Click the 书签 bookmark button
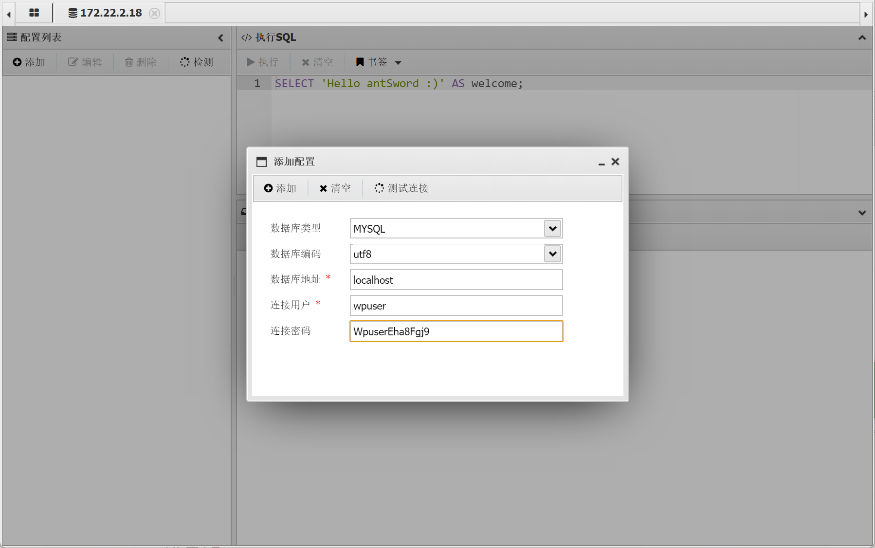Viewport: 875px width, 548px height. pyautogui.click(x=371, y=62)
